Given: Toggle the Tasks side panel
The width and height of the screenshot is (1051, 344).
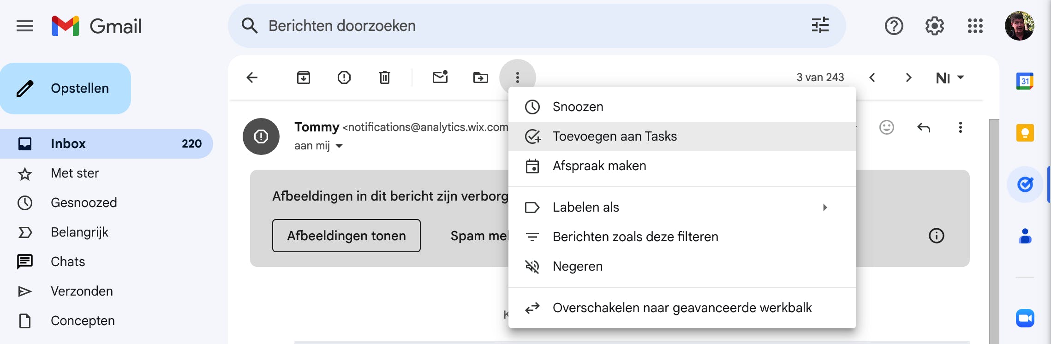Looking at the screenshot, I should [x=1025, y=185].
